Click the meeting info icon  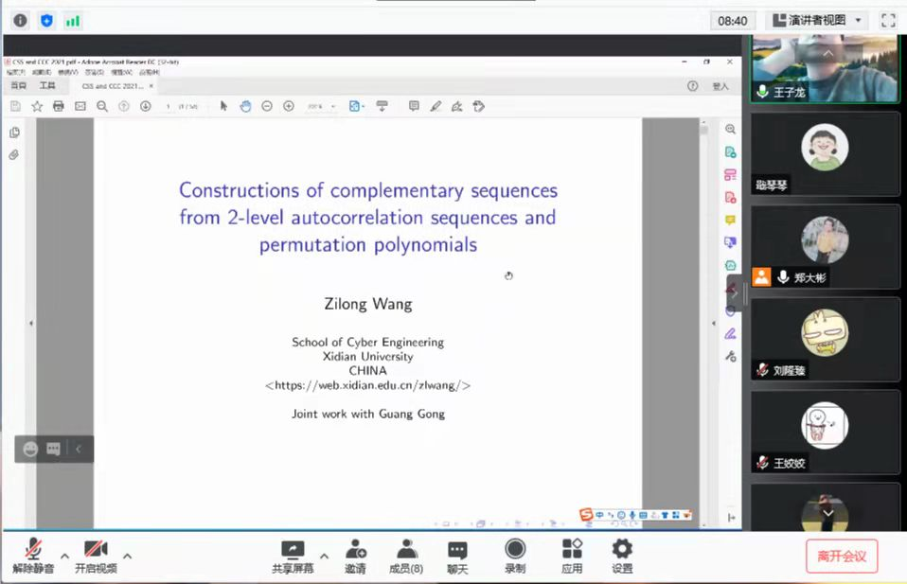point(20,20)
